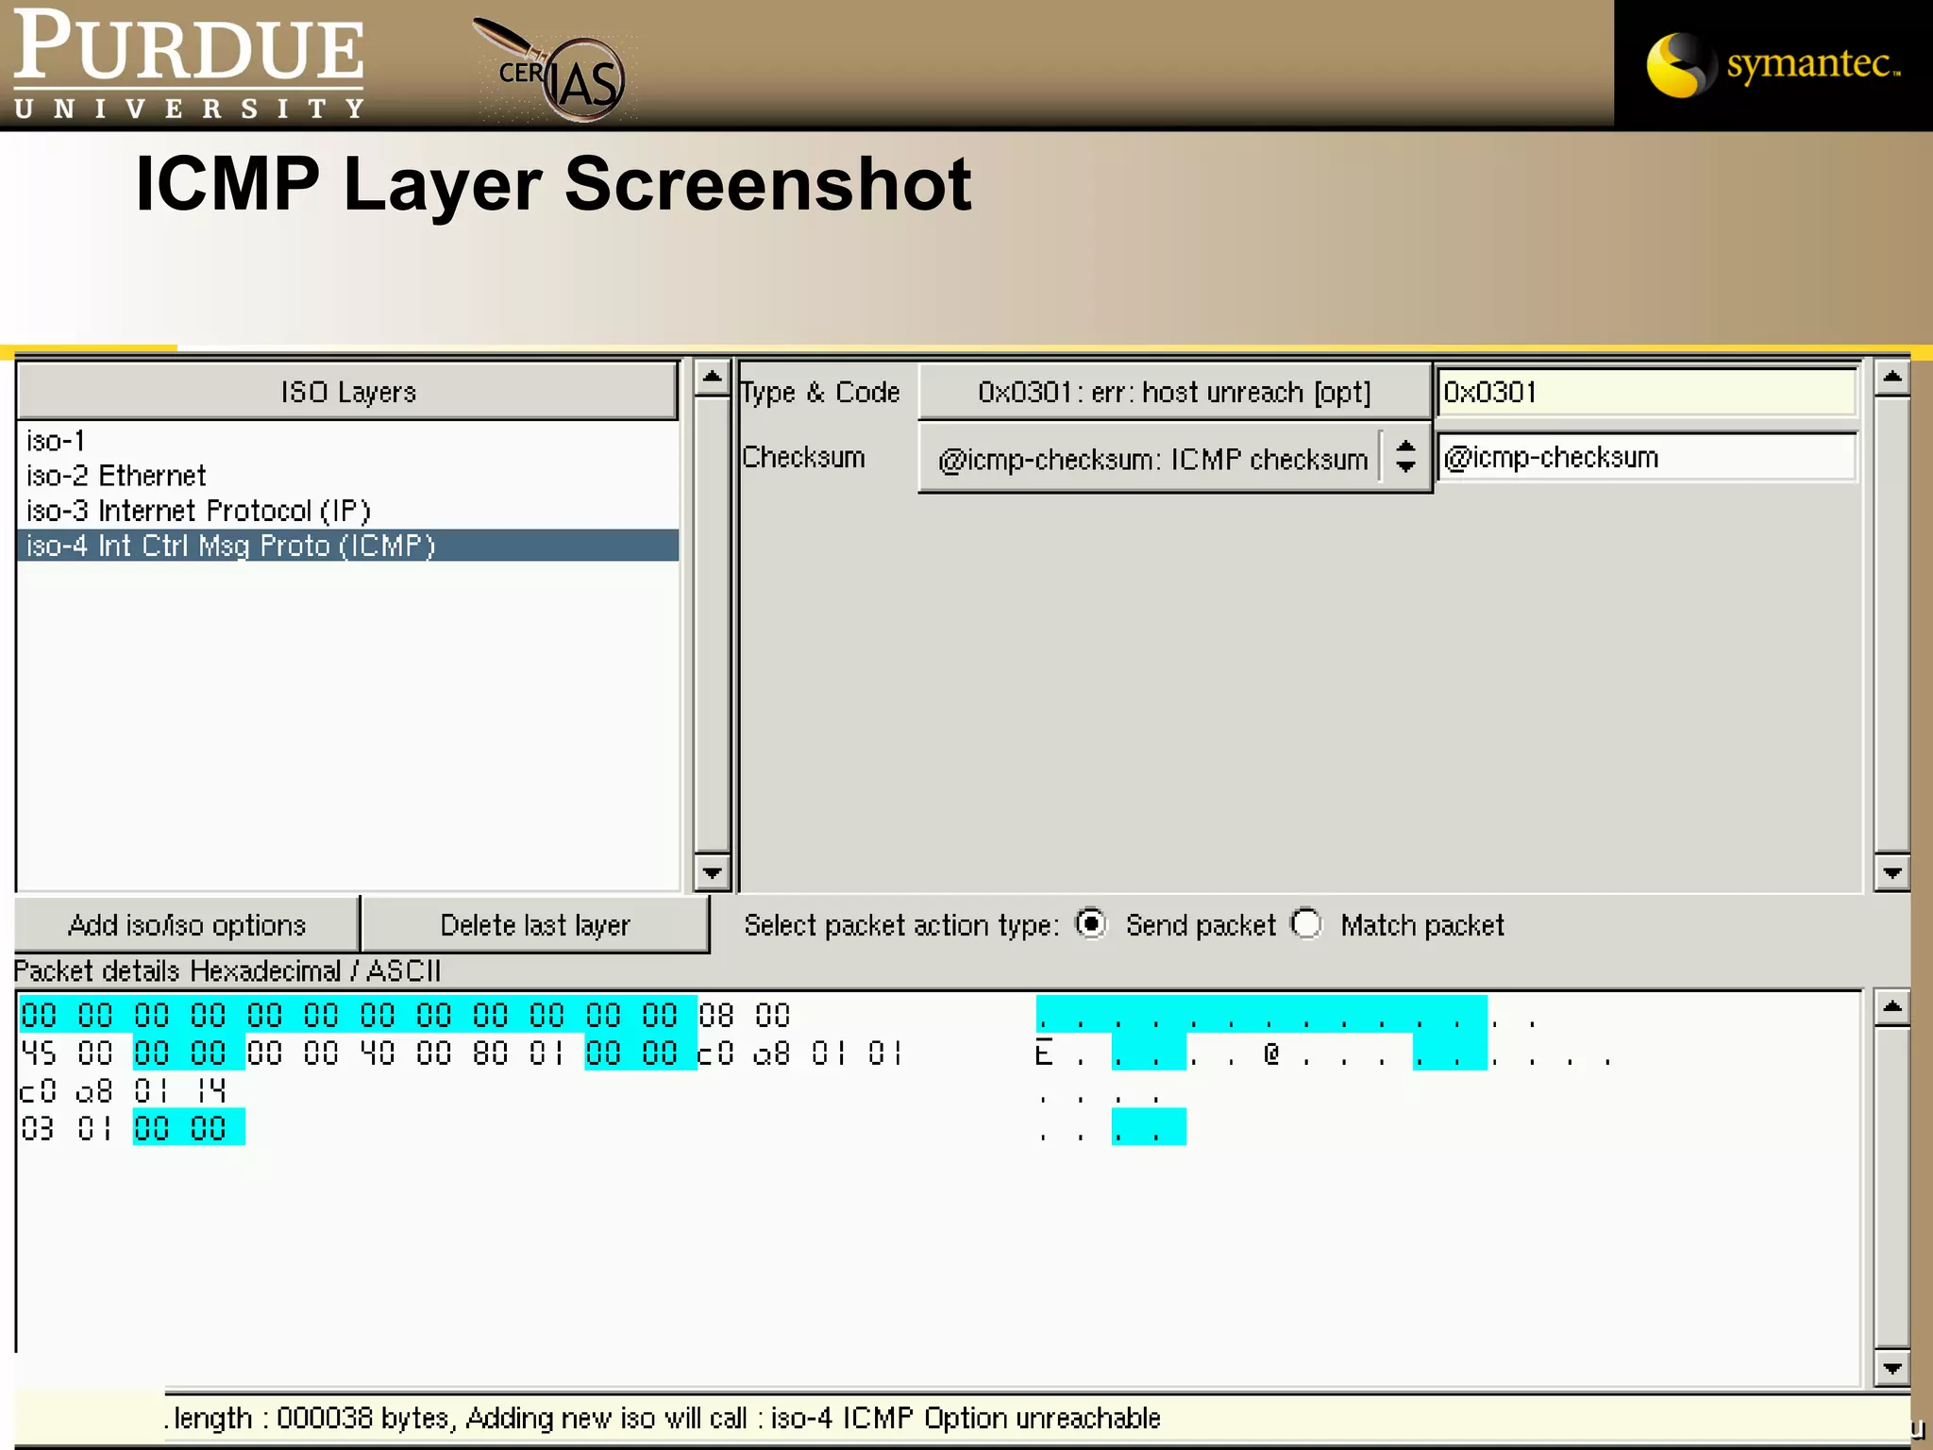1933x1450 pixels.
Task: Click hex packet view scroll down arrow
Action: coord(1892,1368)
